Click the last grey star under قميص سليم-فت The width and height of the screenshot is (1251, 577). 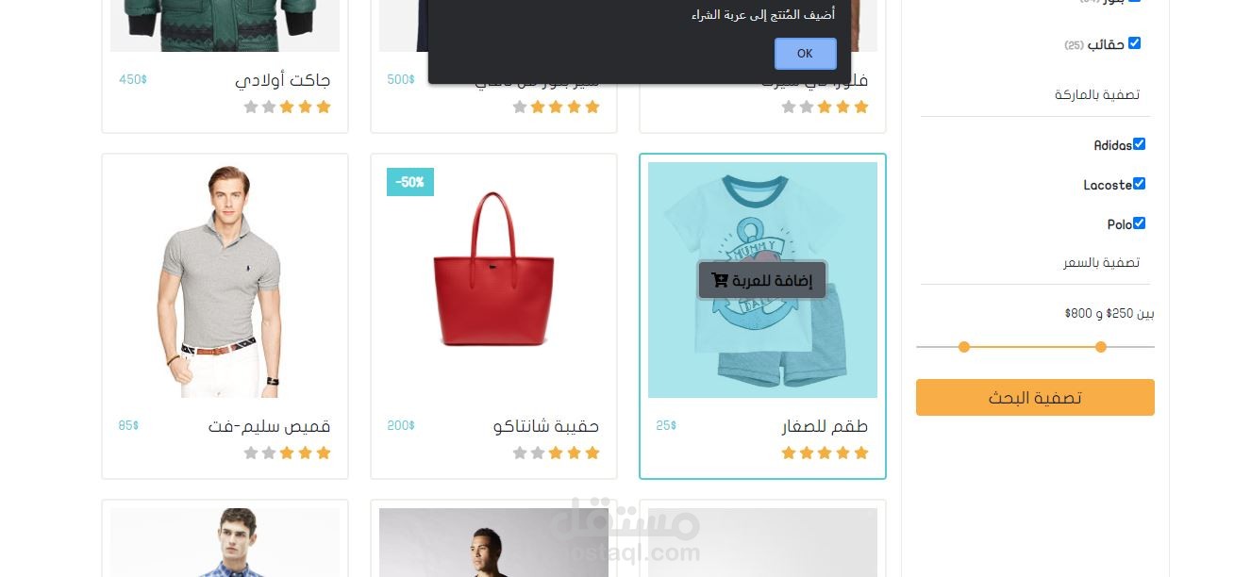click(251, 453)
